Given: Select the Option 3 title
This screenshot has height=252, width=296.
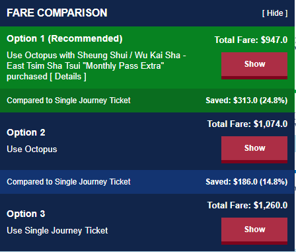Looking at the screenshot, I should pos(26,214).
